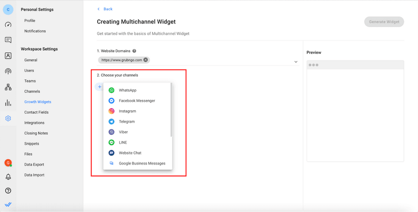Open the Dashboard speedometer icon in sidebar
The width and height of the screenshot is (418, 212).
click(8, 25)
